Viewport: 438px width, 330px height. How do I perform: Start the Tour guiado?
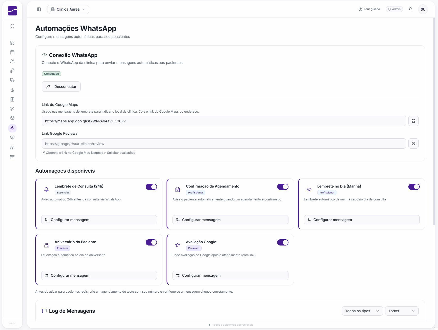click(x=369, y=9)
